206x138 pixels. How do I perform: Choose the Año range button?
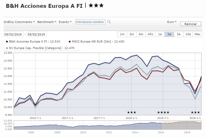(150, 34)
